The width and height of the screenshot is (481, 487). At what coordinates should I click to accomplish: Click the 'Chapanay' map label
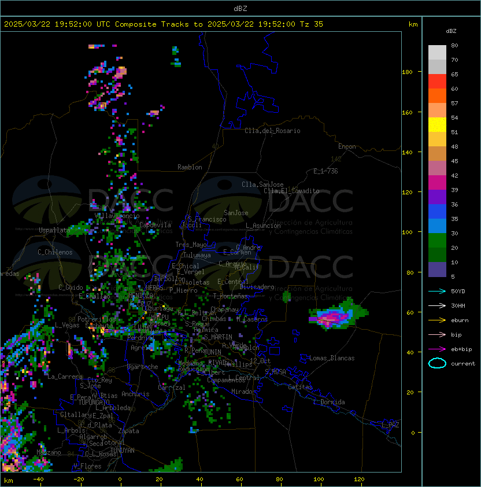224,309
